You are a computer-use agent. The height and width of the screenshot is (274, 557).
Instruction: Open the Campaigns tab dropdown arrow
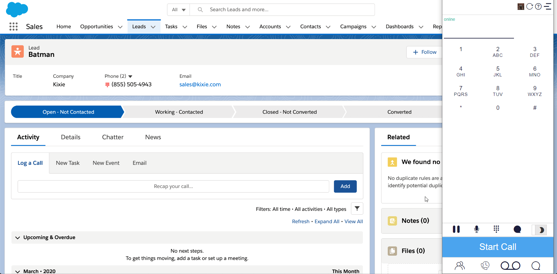[374, 27]
